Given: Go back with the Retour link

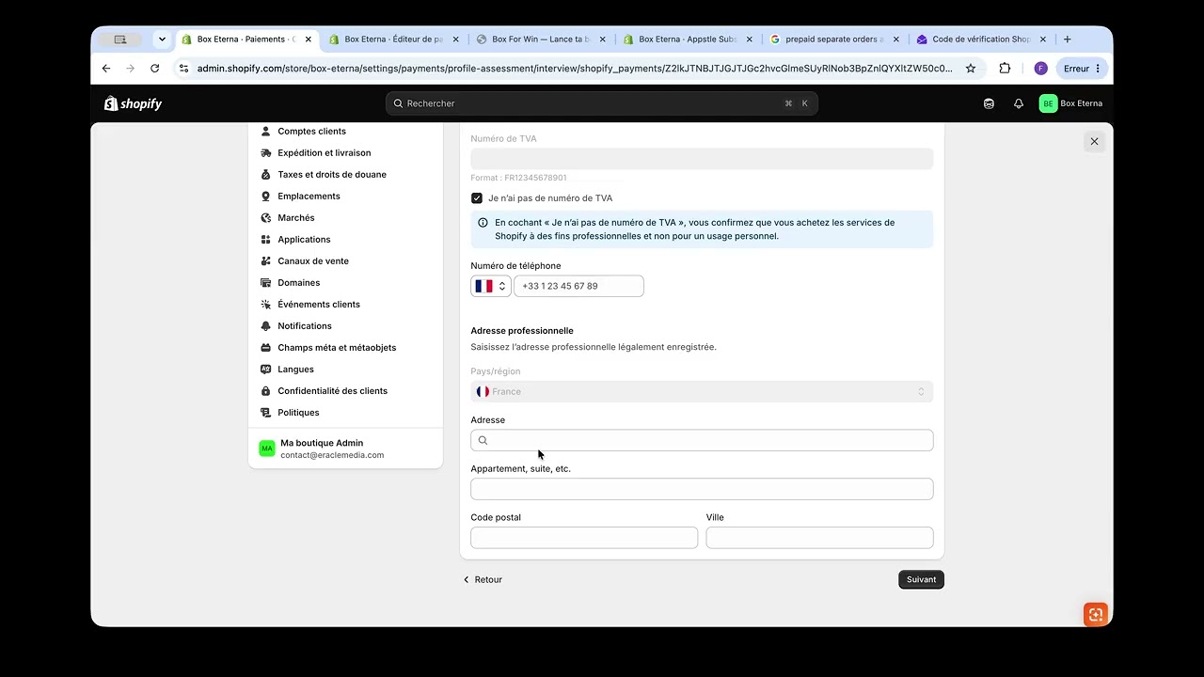Looking at the screenshot, I should 483,580.
